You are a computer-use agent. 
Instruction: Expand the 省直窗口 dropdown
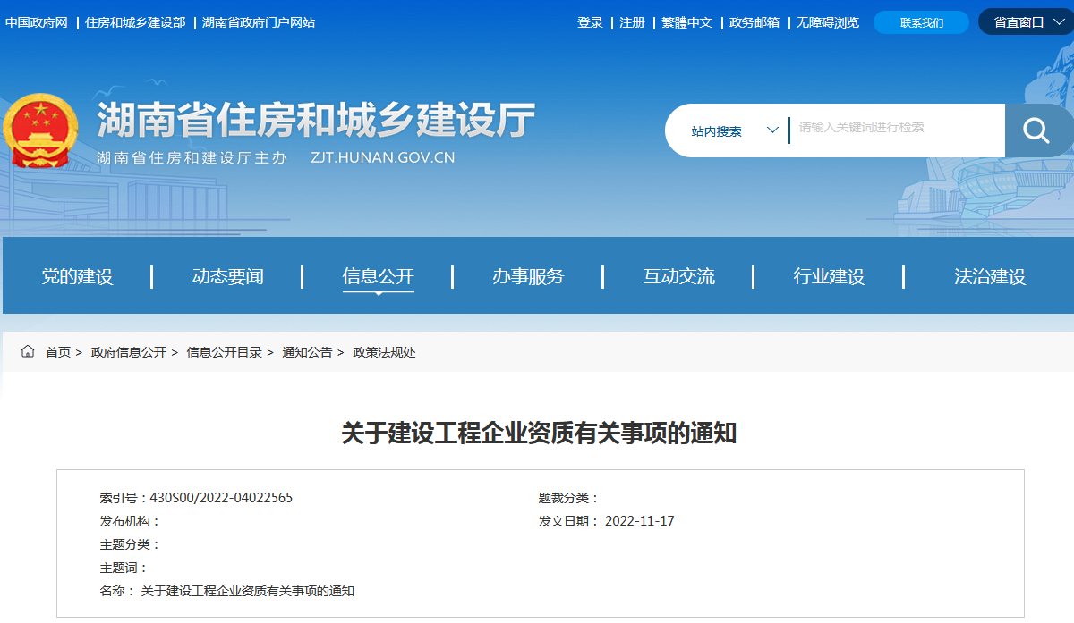[x=1026, y=22]
